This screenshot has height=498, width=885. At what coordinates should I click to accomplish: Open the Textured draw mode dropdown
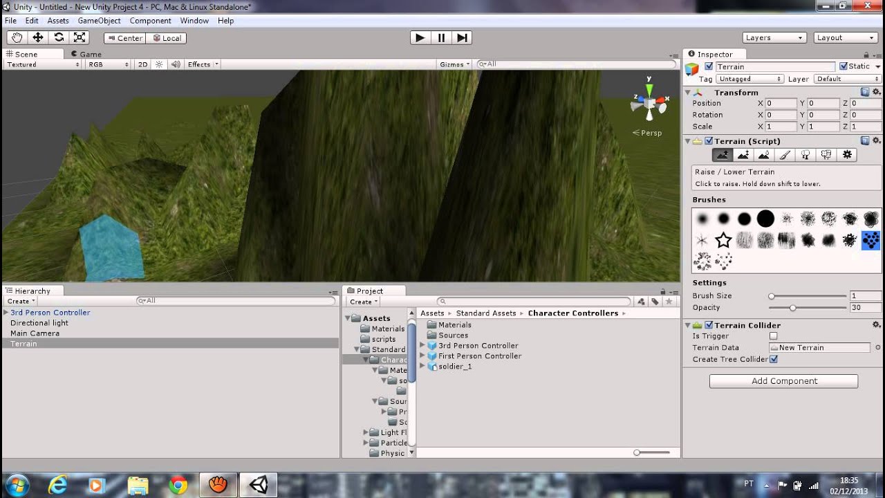pos(43,64)
